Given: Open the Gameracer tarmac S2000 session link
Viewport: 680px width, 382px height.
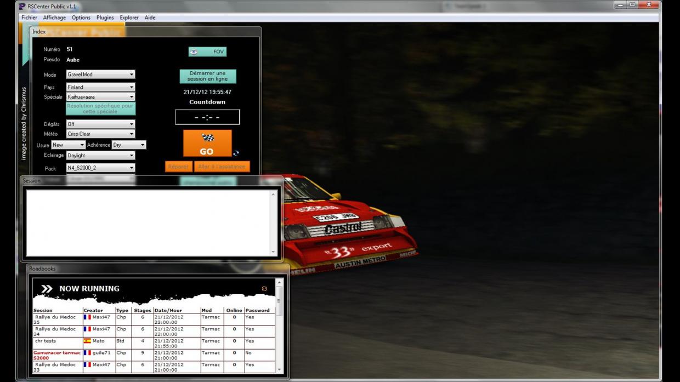Looking at the screenshot, I should click(57, 355).
